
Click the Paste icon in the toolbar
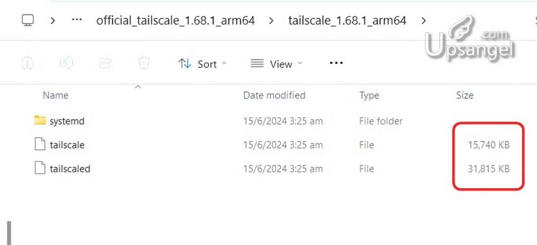tap(28, 63)
